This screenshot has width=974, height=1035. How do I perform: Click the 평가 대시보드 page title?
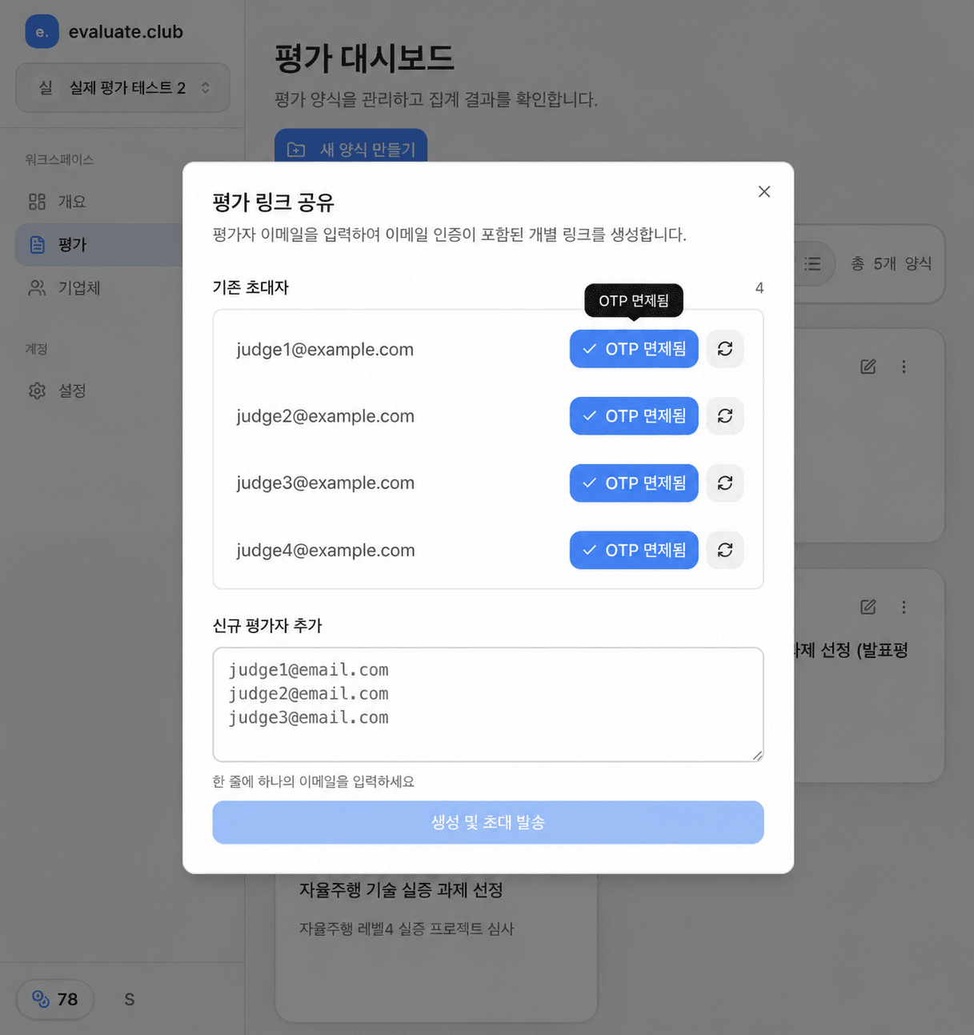pyautogui.click(x=364, y=58)
